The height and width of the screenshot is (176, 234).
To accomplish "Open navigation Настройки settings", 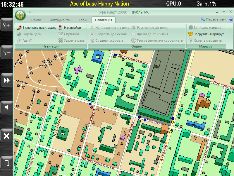I will [x=70, y=28].
